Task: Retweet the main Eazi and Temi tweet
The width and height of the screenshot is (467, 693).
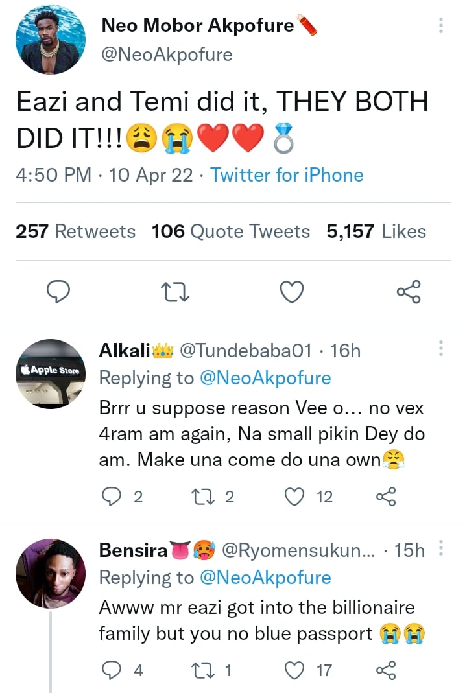Action: (175, 292)
